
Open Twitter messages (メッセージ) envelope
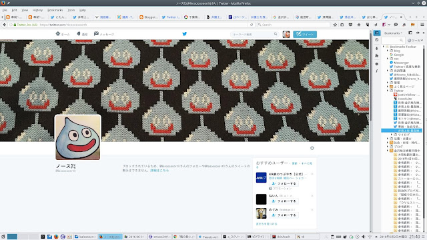click(x=96, y=34)
